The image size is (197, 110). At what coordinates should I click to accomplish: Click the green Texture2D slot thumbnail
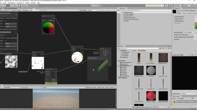point(196,26)
